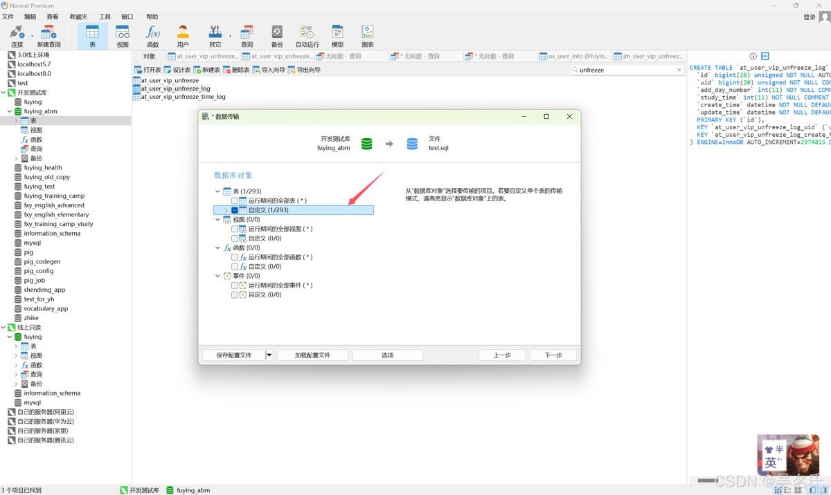Select vocabulary_app database in the tree

(x=46, y=309)
